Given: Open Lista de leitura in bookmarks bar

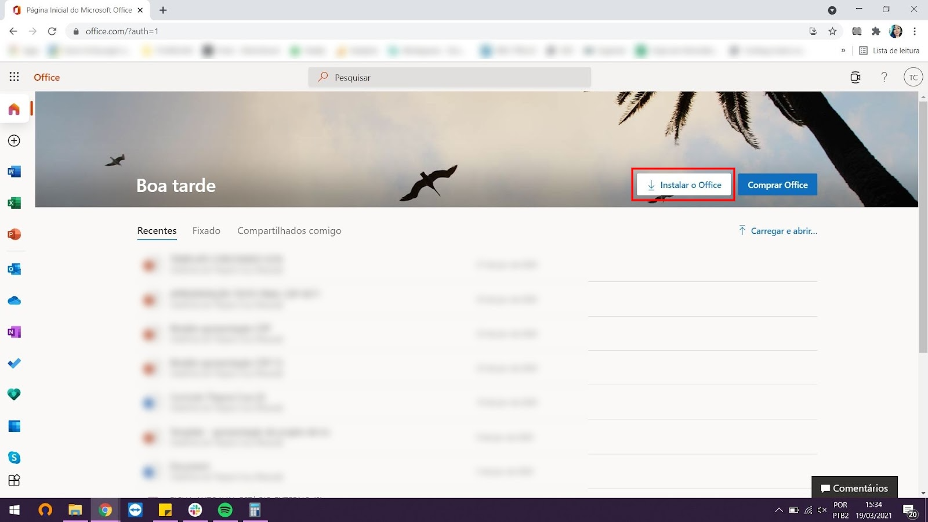Looking at the screenshot, I should coord(889,50).
